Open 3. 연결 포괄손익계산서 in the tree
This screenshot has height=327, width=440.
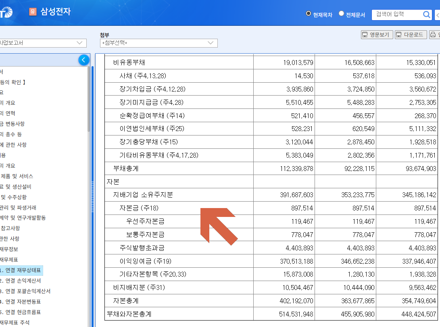click(25, 291)
